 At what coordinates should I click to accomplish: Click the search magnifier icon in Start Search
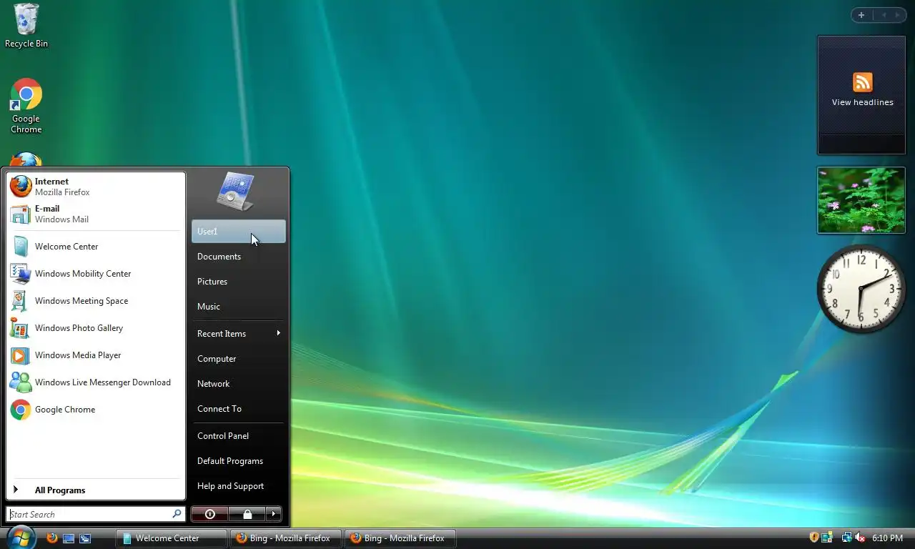click(x=177, y=514)
